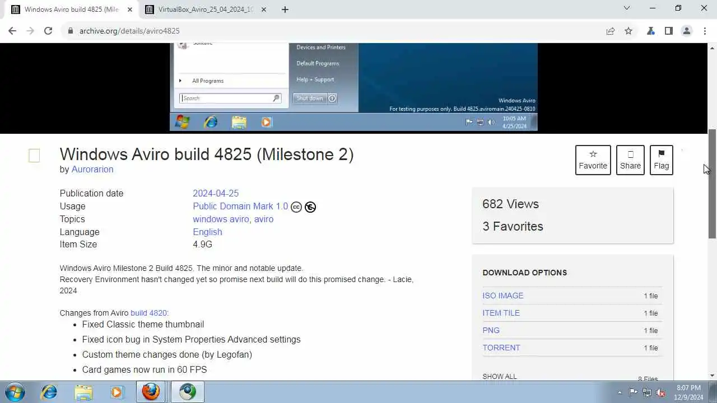The width and height of the screenshot is (717, 403).
Task: View site information lock icon
Action: click(x=71, y=31)
